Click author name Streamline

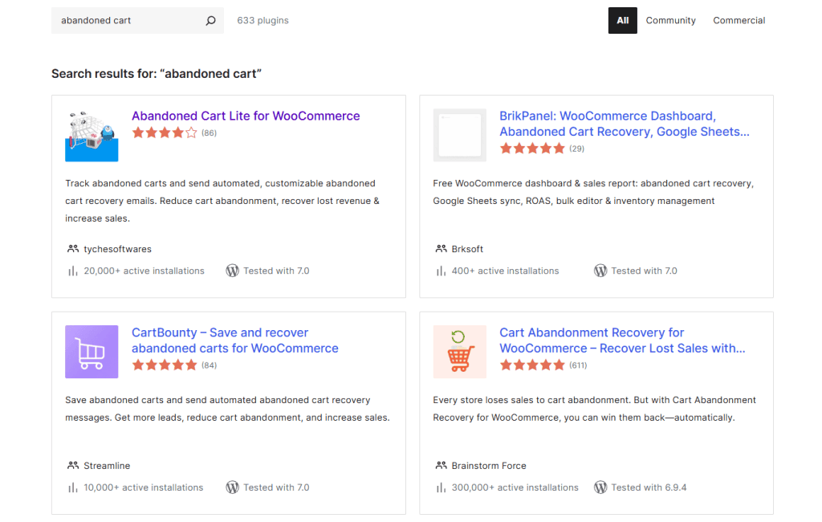[107, 466]
